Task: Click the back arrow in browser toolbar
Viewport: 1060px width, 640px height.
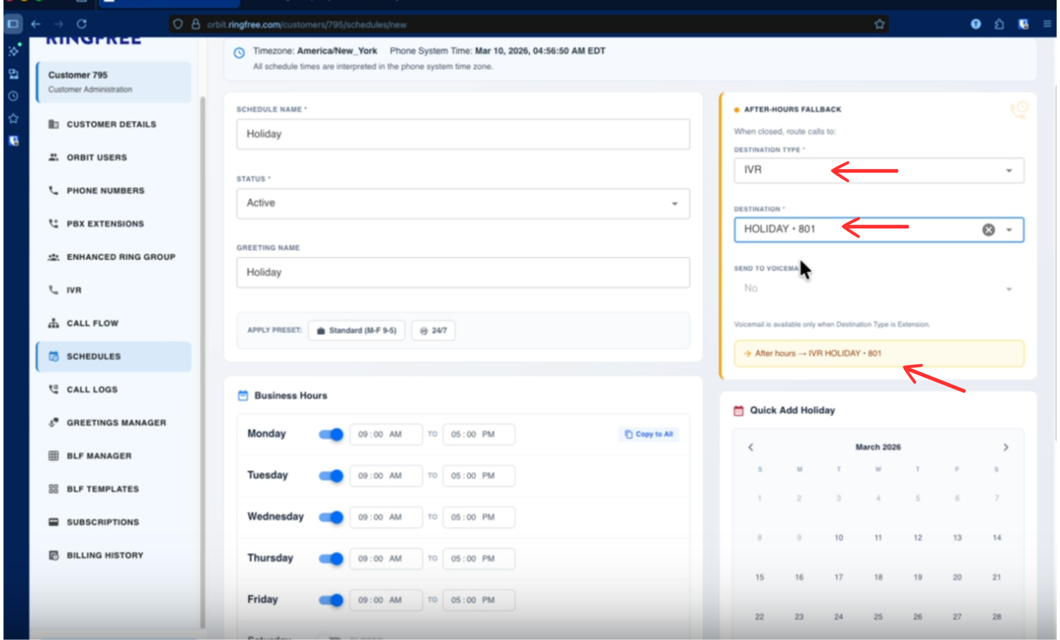Action: click(36, 24)
